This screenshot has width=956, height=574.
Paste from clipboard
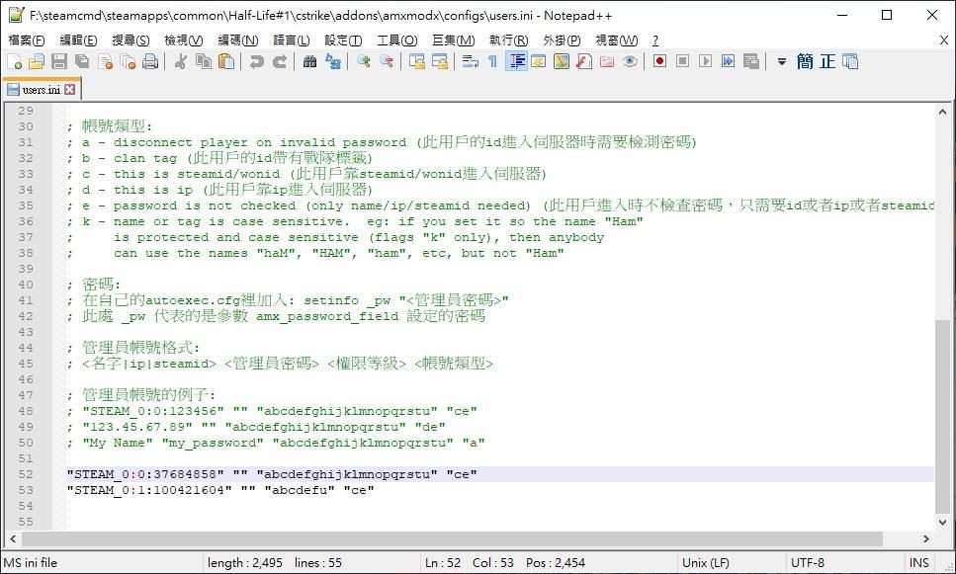[225, 60]
